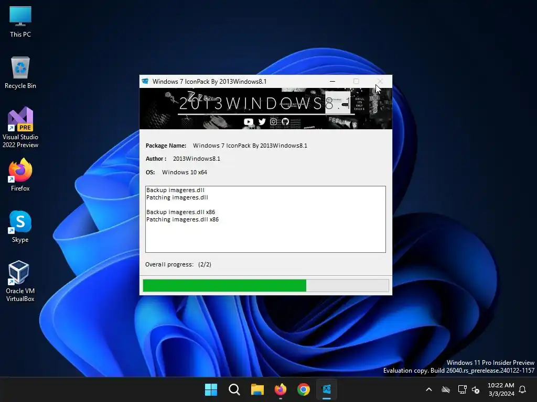Open Firefox from the taskbar
Screen dimensions: 537x402
(x=281, y=389)
